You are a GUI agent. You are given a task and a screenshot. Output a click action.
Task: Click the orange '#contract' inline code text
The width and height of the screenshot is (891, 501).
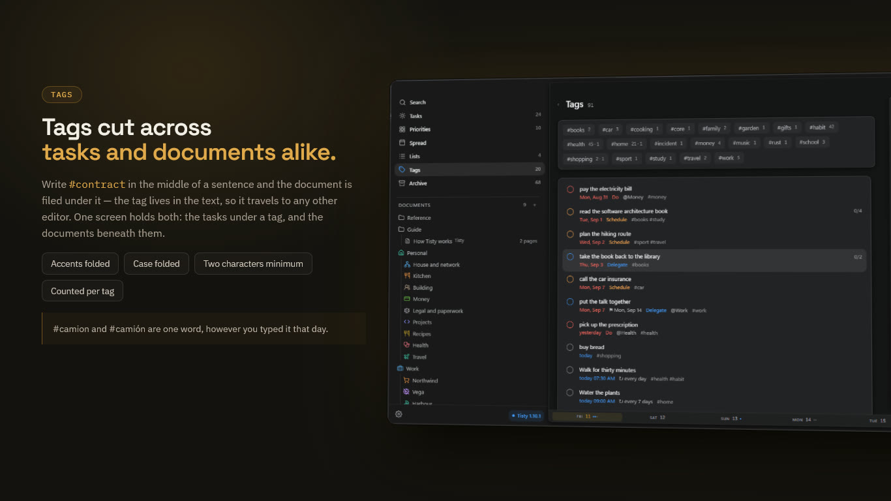[x=97, y=185]
